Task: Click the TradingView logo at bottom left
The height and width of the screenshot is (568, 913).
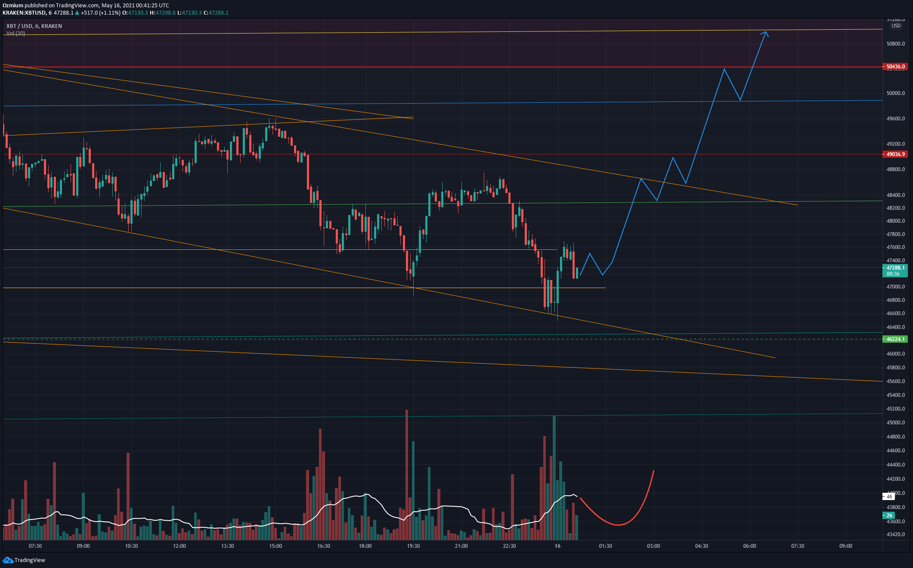Action: [24, 560]
